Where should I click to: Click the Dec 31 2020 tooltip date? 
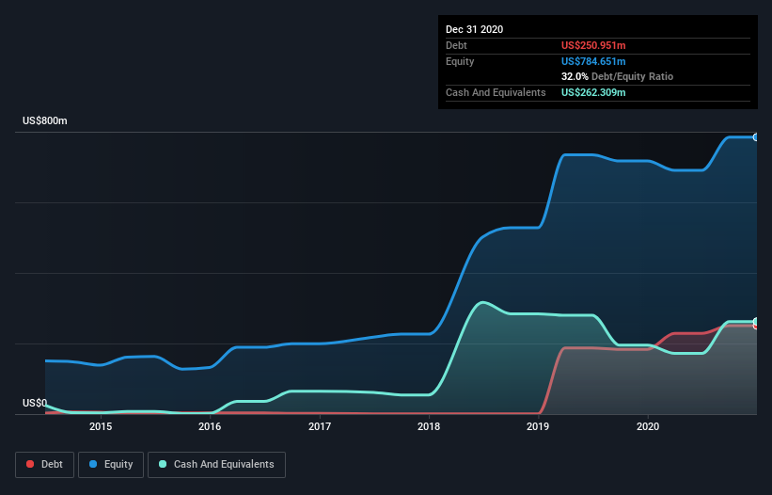(474, 29)
